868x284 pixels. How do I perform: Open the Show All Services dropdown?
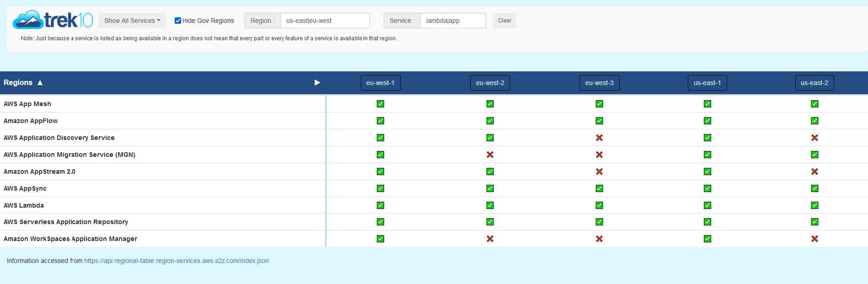[132, 21]
